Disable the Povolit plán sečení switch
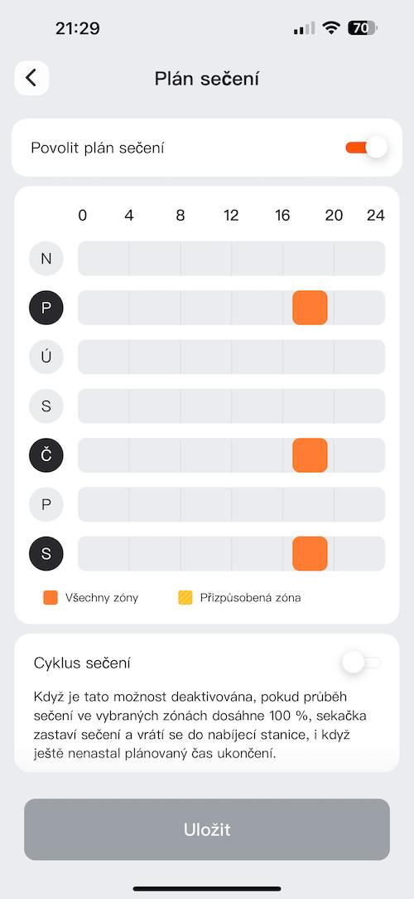The width and height of the screenshot is (414, 899). 367,148
